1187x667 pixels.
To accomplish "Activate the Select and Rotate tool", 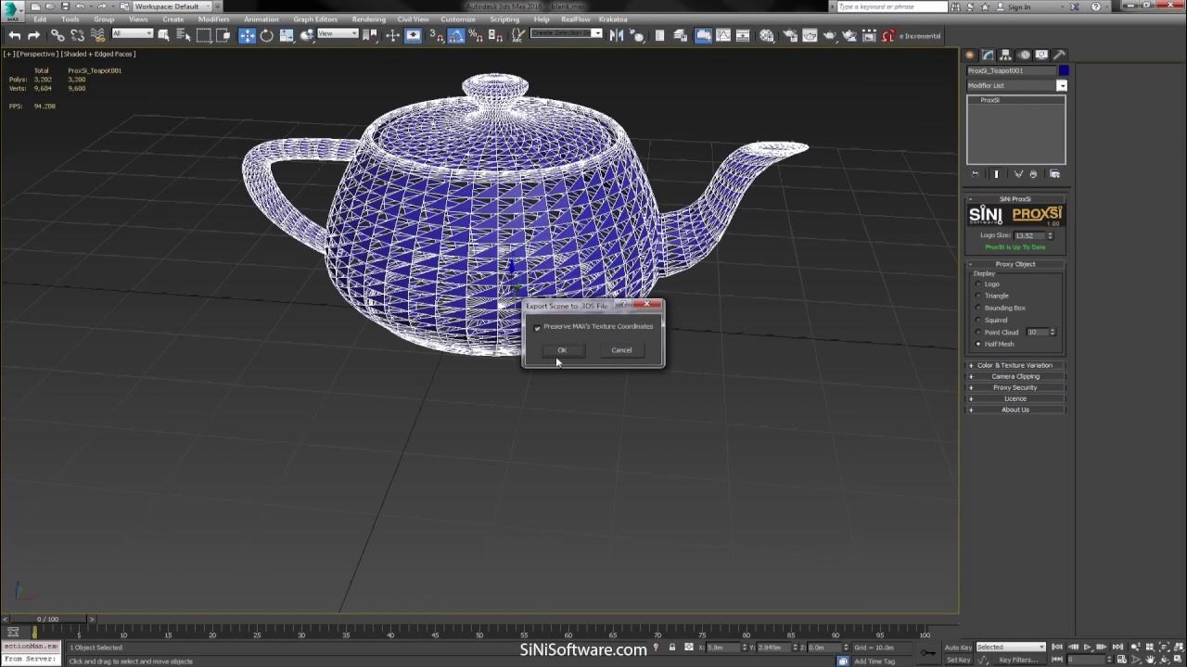I will coord(267,35).
